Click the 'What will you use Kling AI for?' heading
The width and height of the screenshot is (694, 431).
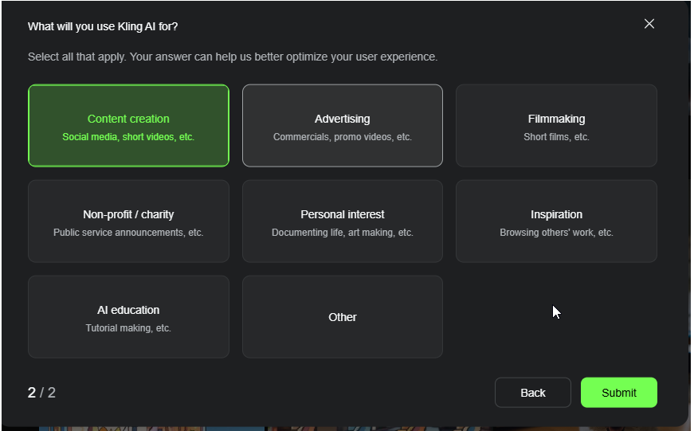pos(103,26)
